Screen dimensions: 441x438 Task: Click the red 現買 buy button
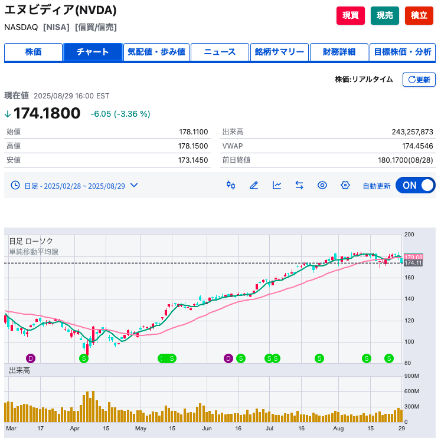pyautogui.click(x=351, y=15)
